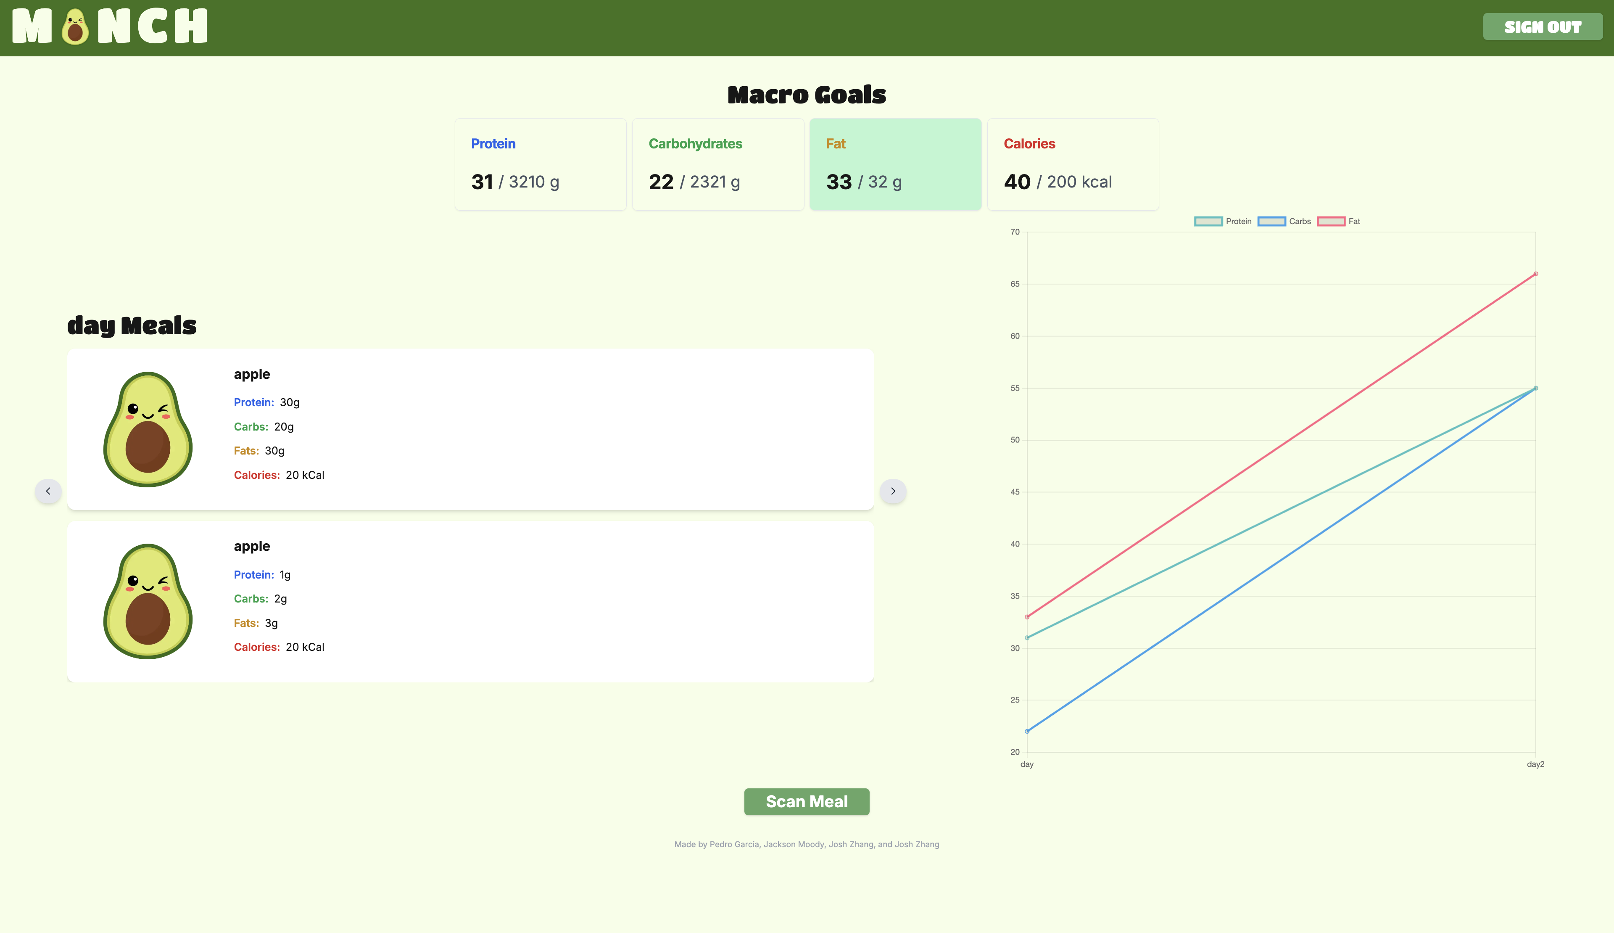The width and height of the screenshot is (1614, 933).
Task: Click the next day right chevron
Action: coord(893,491)
